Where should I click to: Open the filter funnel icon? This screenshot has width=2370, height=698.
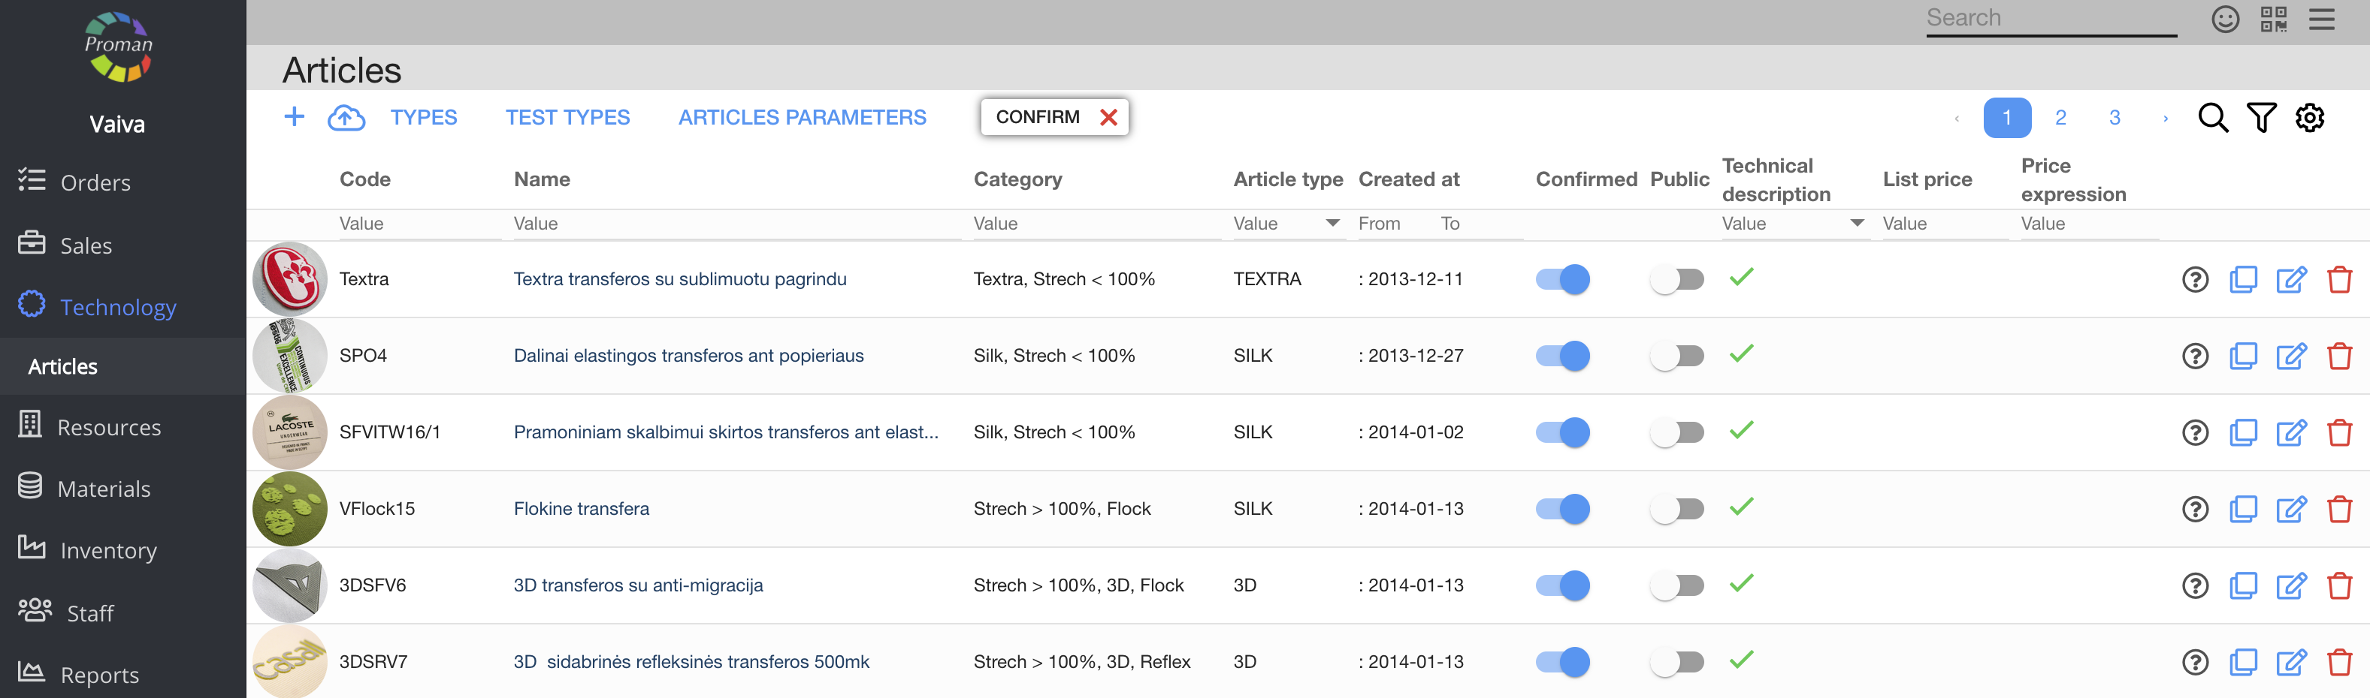(x=2260, y=118)
